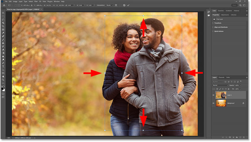The width and height of the screenshot is (251, 142).
Task: Toggle lock image pixels brush icon
Action: (x=220, y=89)
